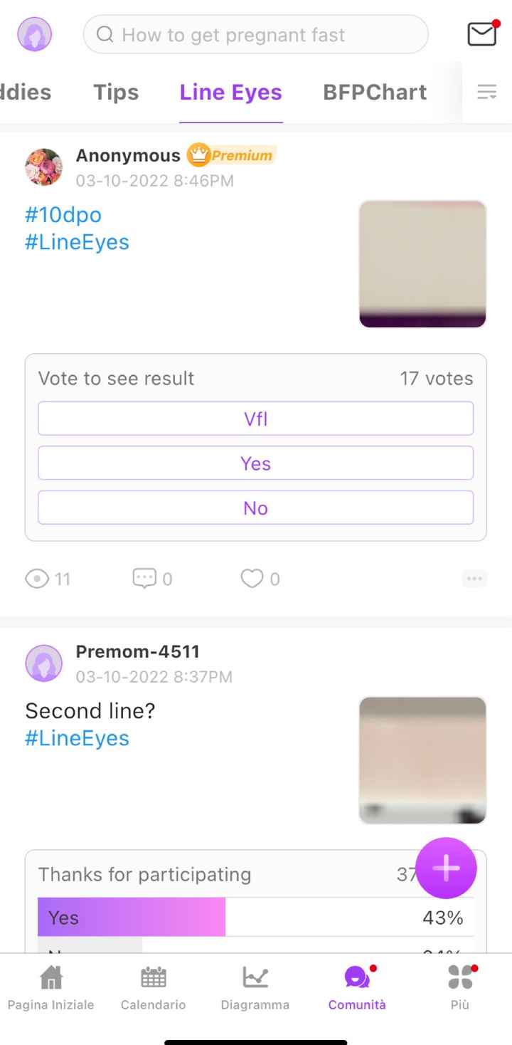The height and width of the screenshot is (1045, 512).
Task: Expand the topic list menu icon
Action: coord(486,92)
